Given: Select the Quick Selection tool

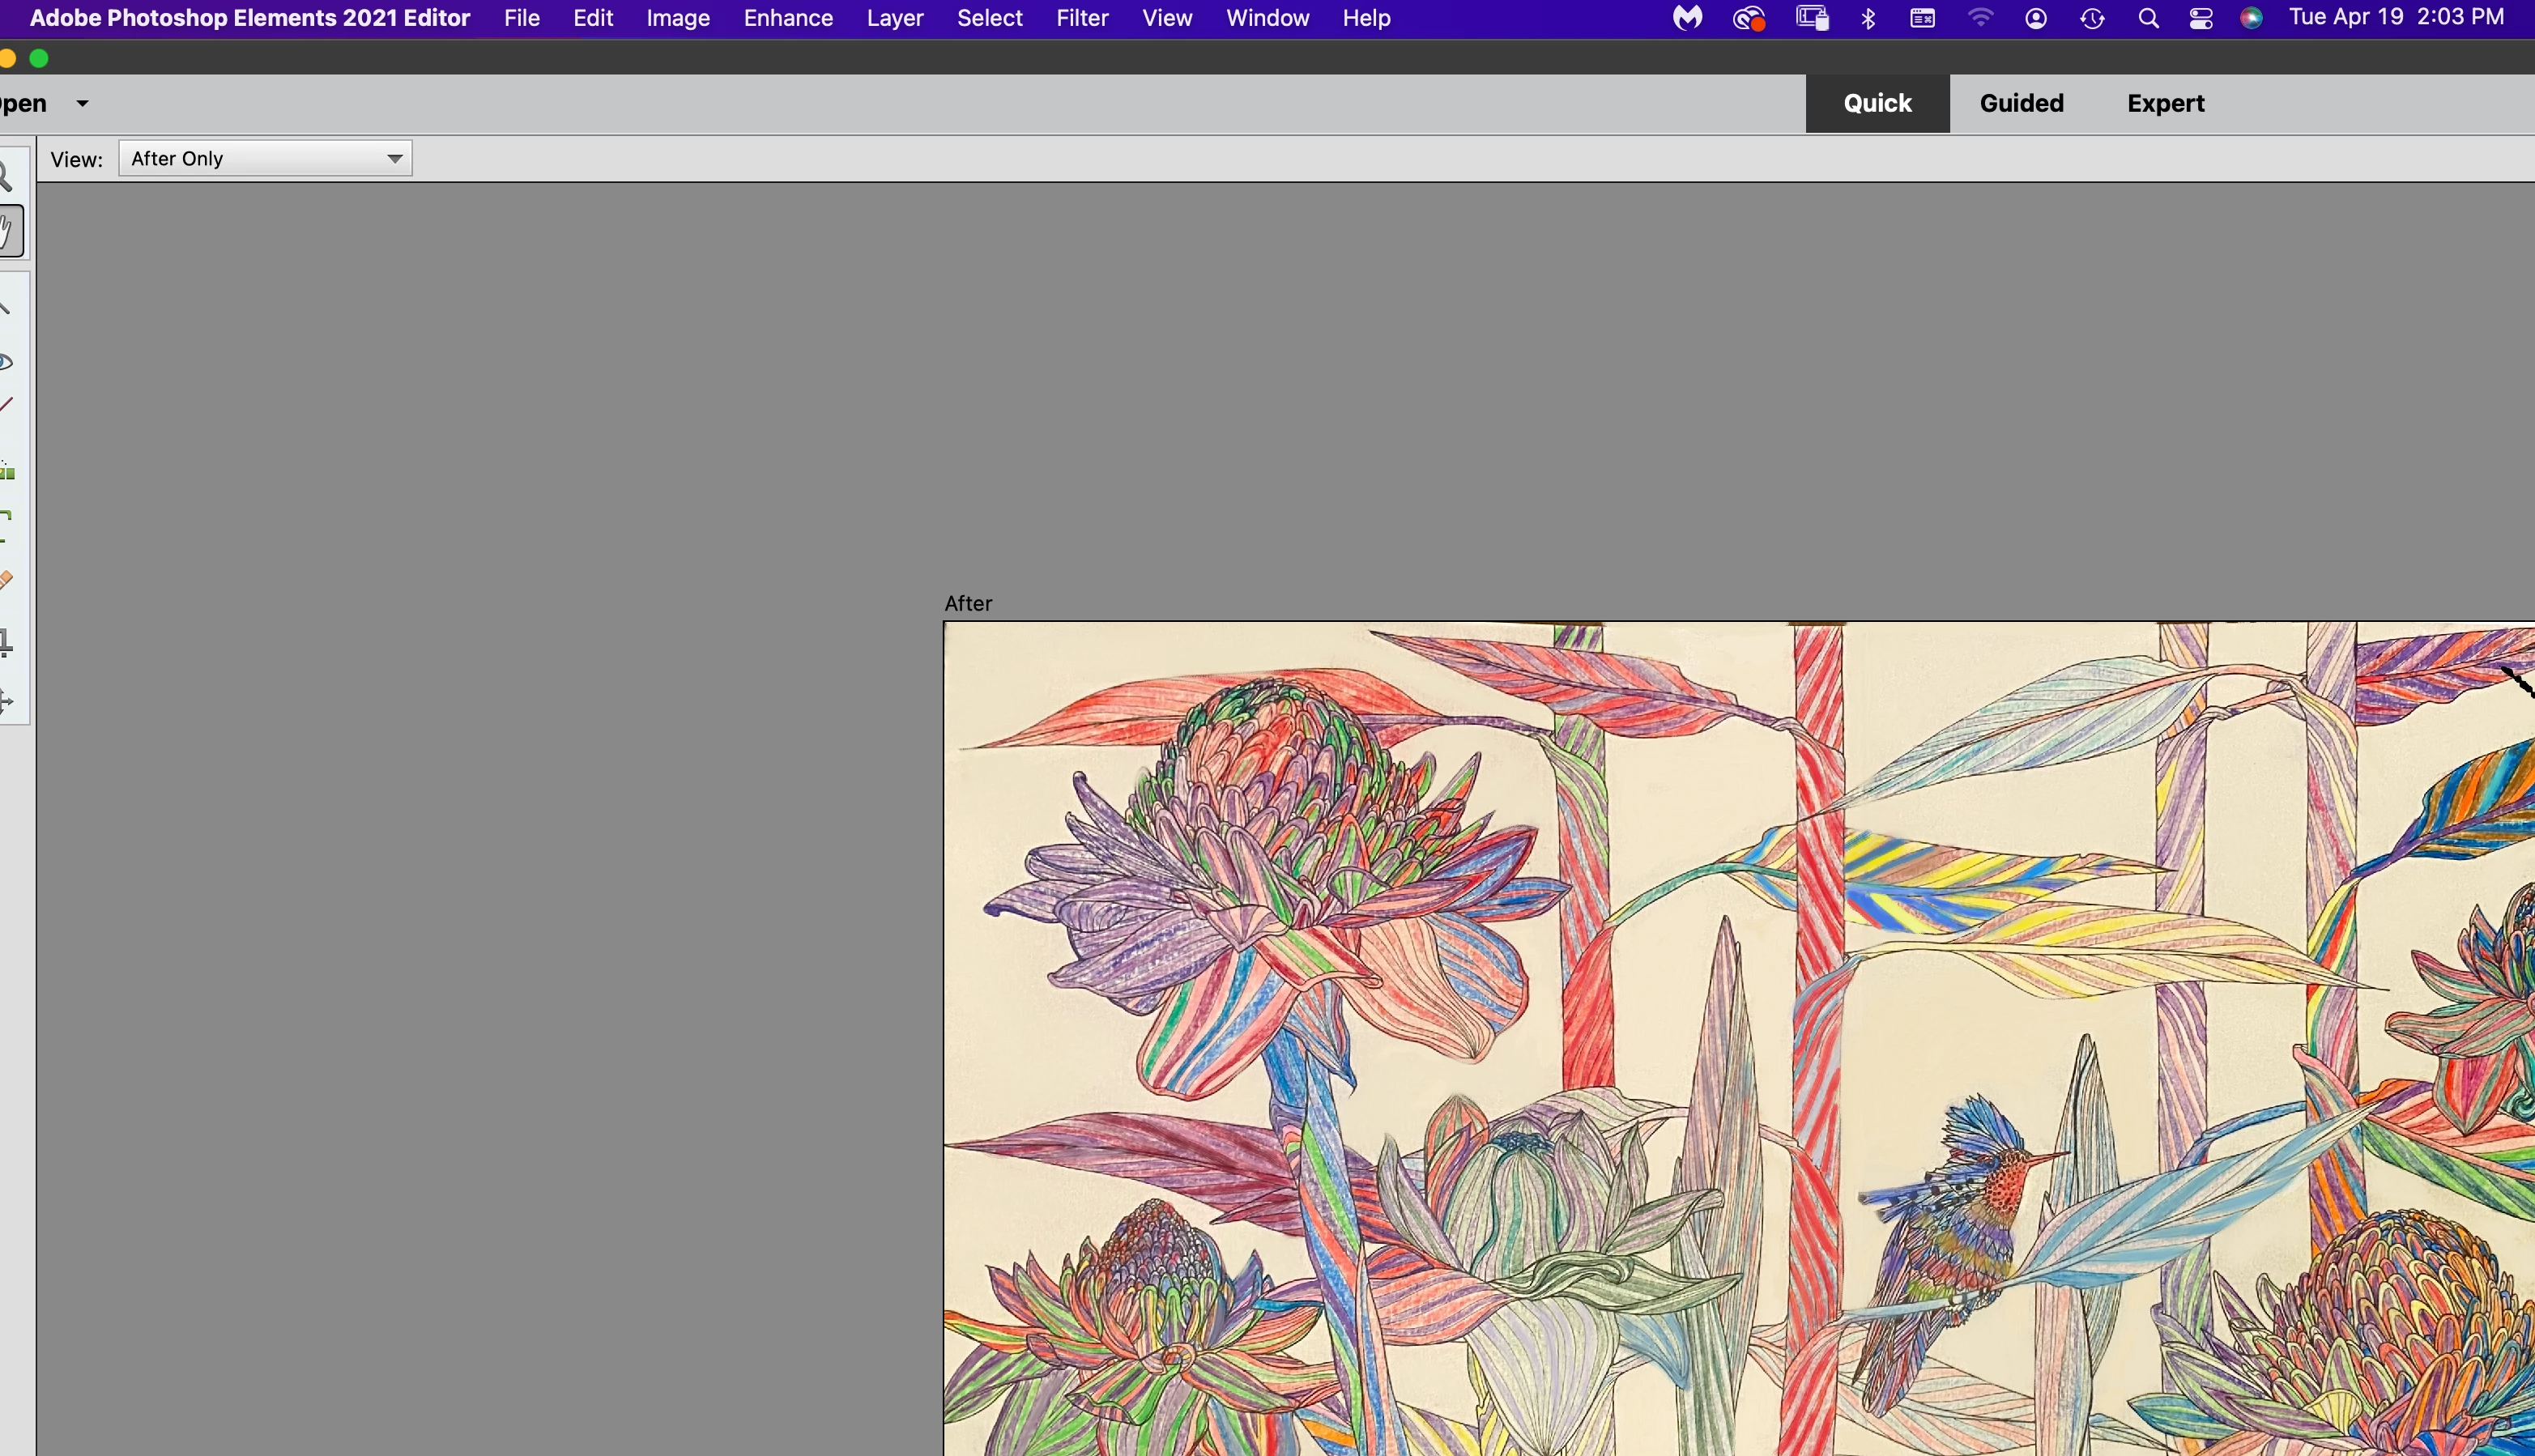Looking at the screenshot, I should [x=5, y=307].
